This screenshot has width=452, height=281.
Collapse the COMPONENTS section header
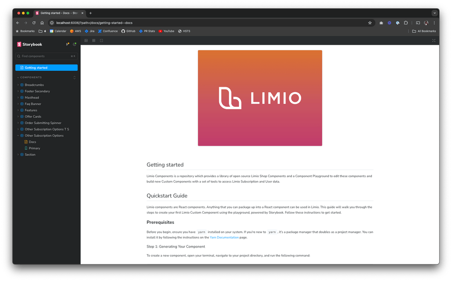pyautogui.click(x=31, y=77)
